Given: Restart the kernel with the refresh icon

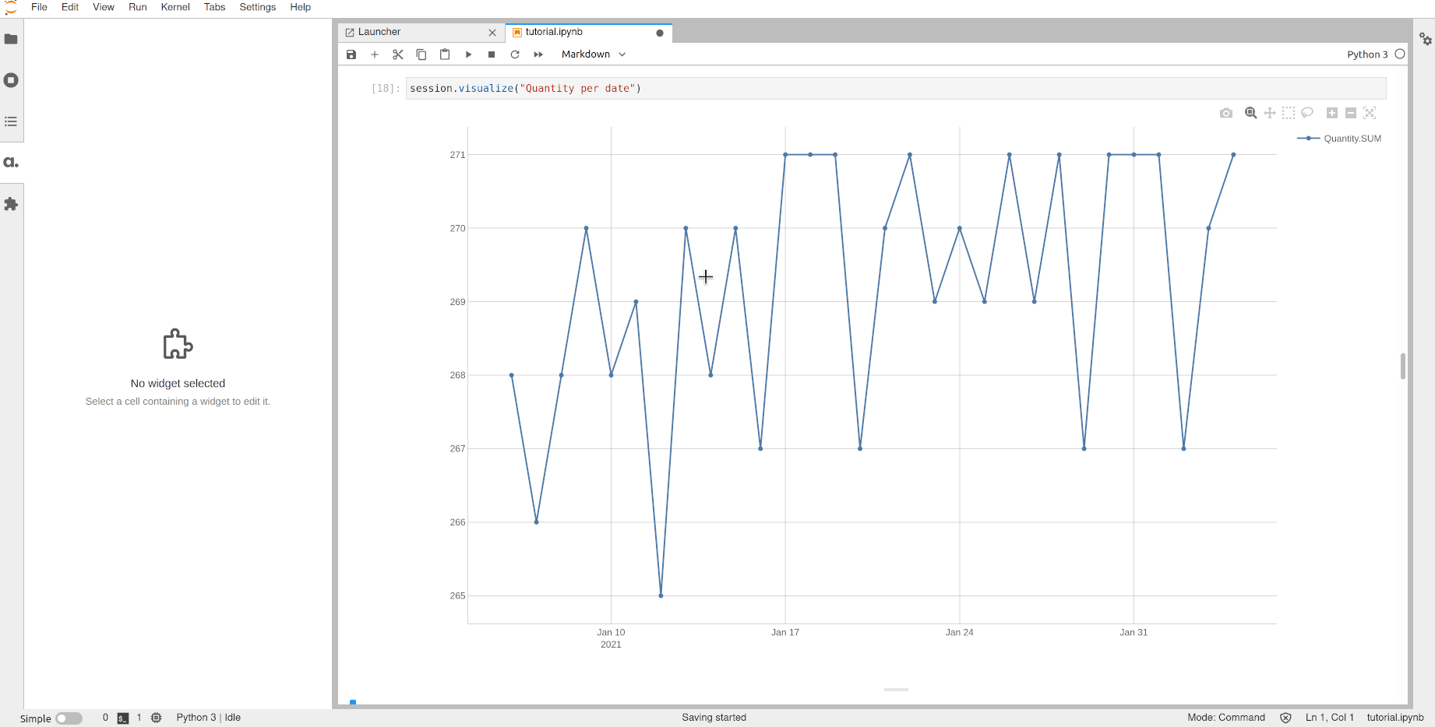Looking at the screenshot, I should (515, 54).
